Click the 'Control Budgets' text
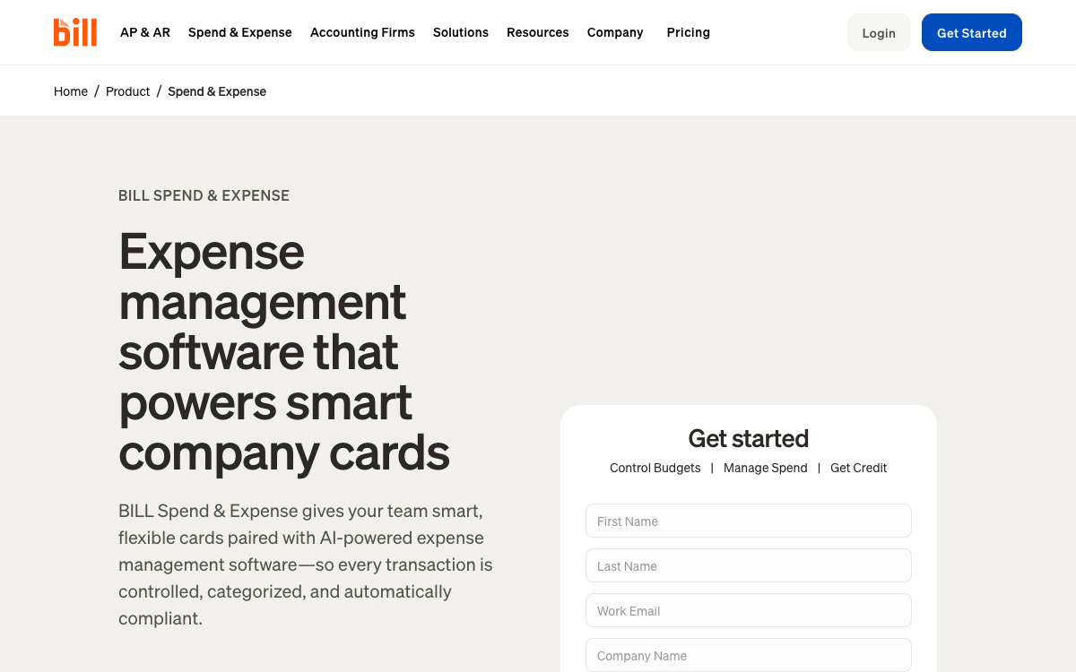This screenshot has height=672, width=1076. tap(655, 468)
